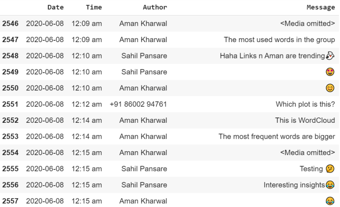Click the Message column header
This screenshot has height=207, width=340.
click(x=321, y=8)
